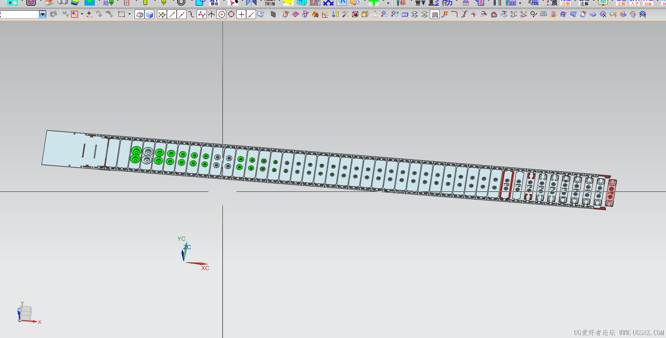Select the rectangle selection tool icon
Screen dimensions: 666x338
pyautogui.click(x=122, y=15)
